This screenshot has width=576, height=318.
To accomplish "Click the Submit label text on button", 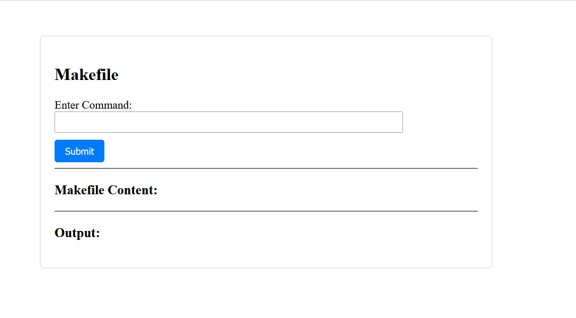I will click(79, 151).
